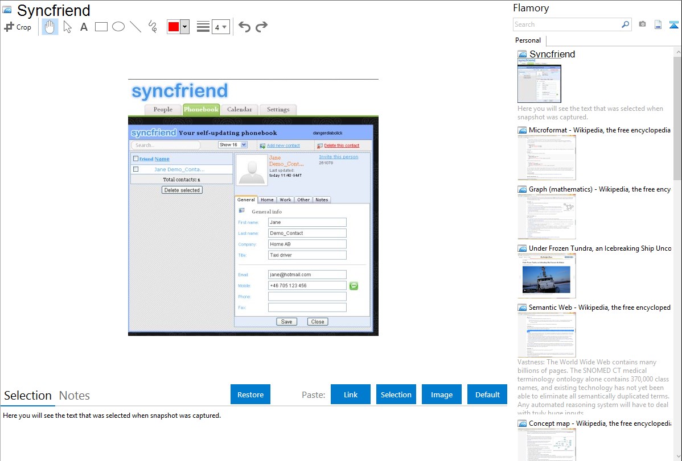
Task: Click the Graph (mathematics) entry icon
Action: pyautogui.click(x=523, y=189)
